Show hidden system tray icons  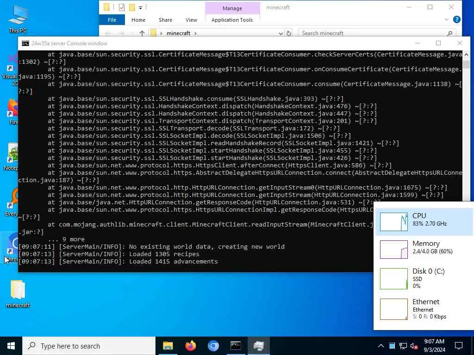(x=381, y=346)
